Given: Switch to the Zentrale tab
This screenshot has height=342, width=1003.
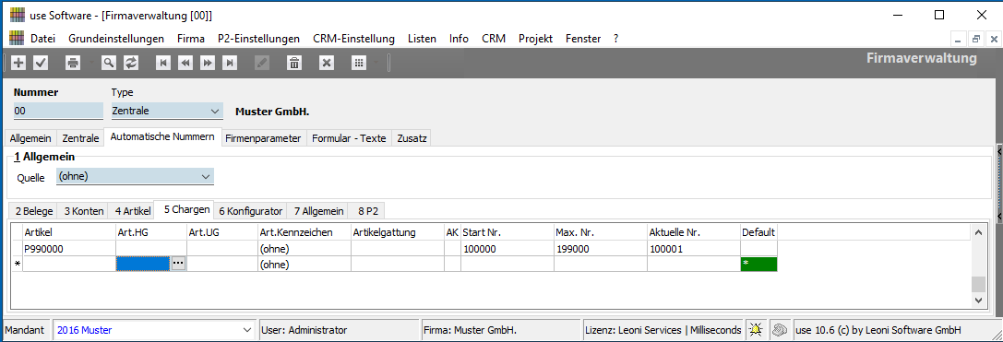Looking at the screenshot, I should 80,138.
